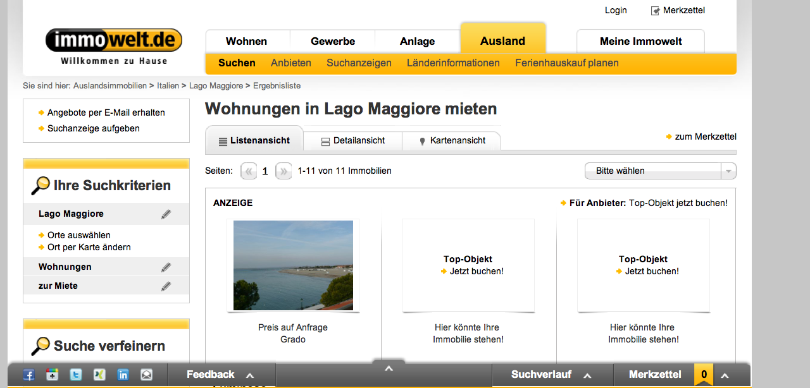Viewport: 810px width, 388px height.
Task: Switch to the Detailansicht tab
Action: pos(352,141)
